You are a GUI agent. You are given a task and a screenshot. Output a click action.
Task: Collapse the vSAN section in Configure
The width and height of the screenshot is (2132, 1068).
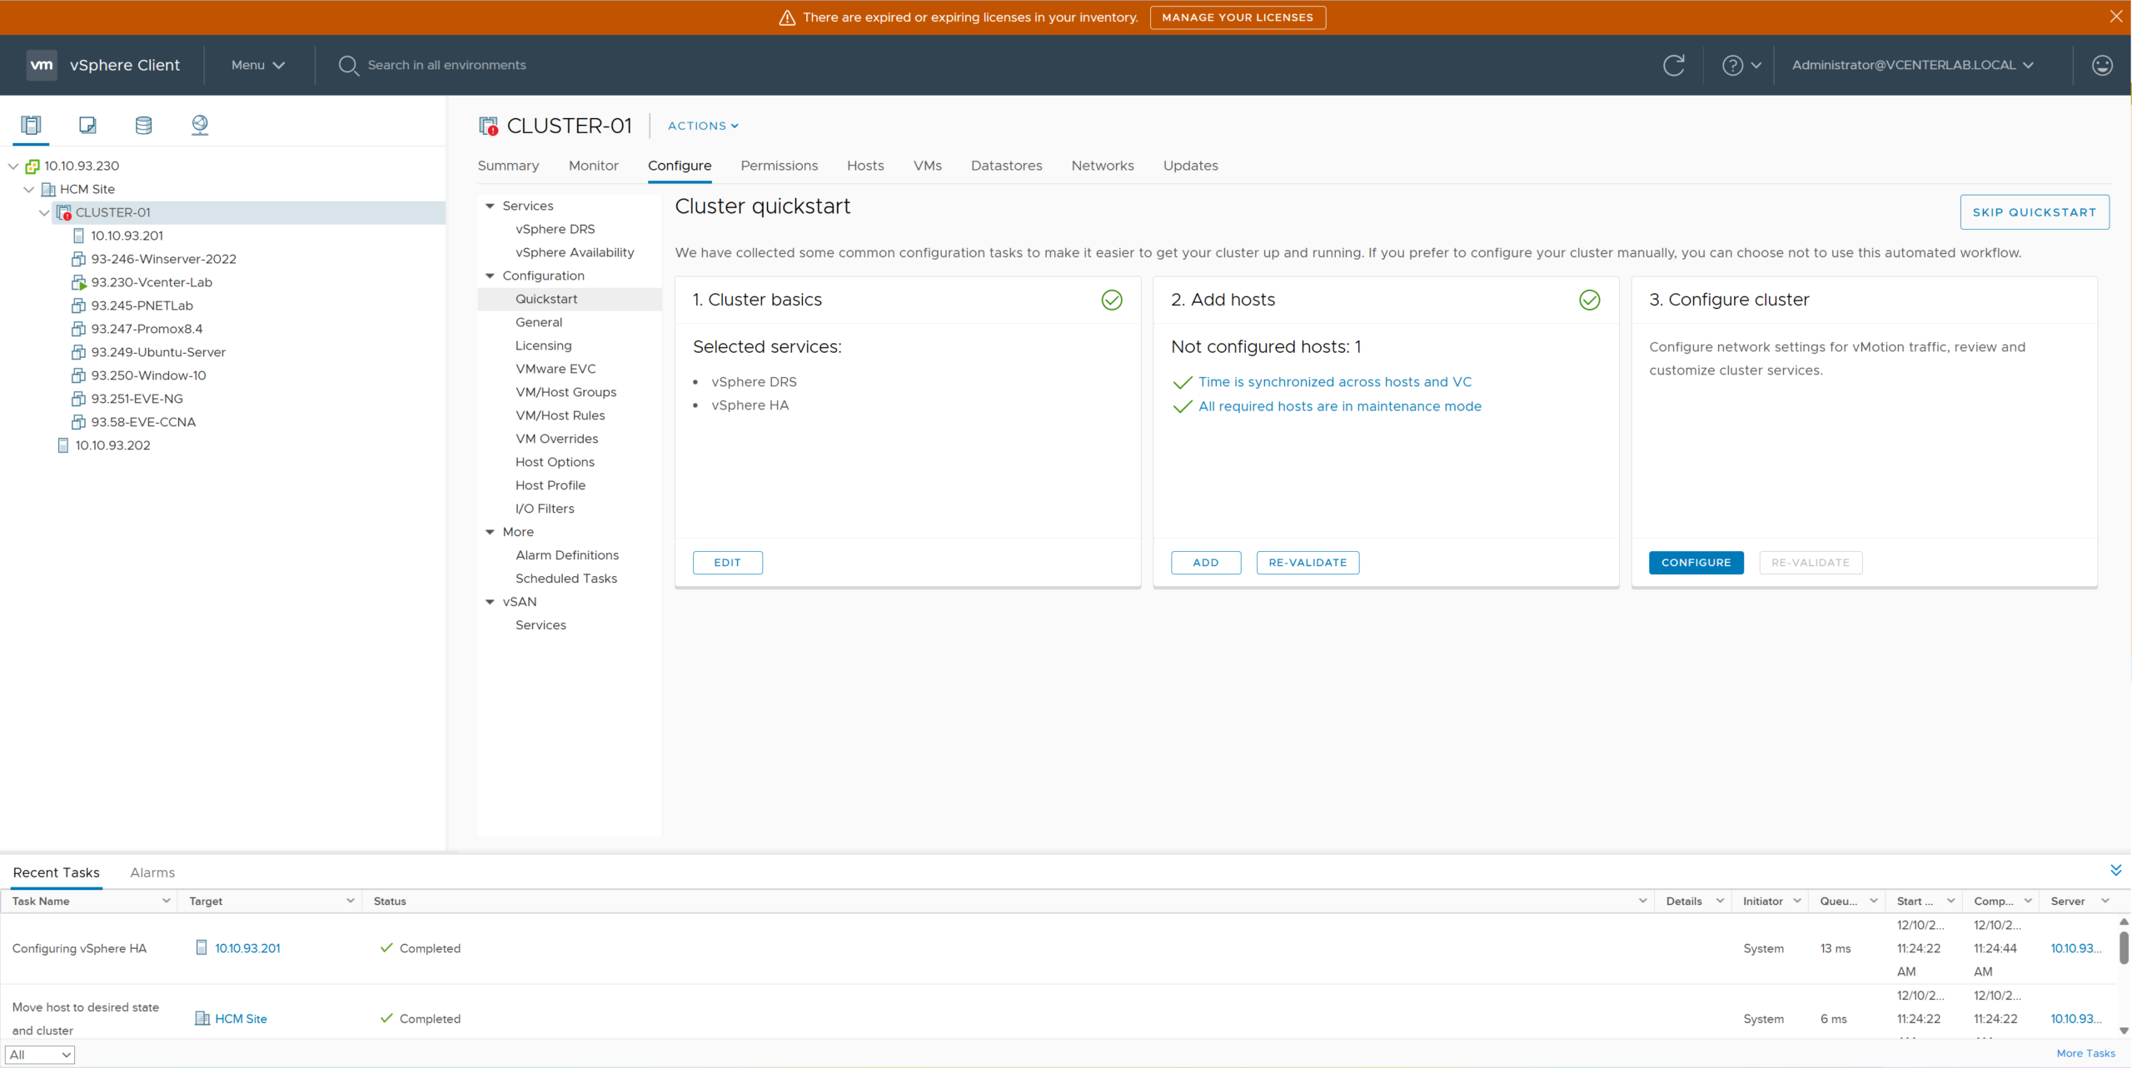(490, 601)
